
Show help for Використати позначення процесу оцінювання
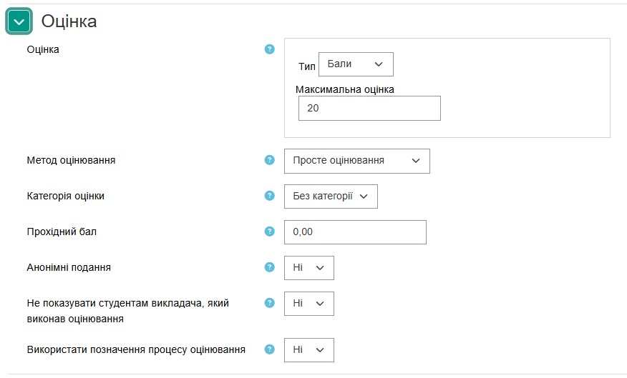tap(270, 349)
